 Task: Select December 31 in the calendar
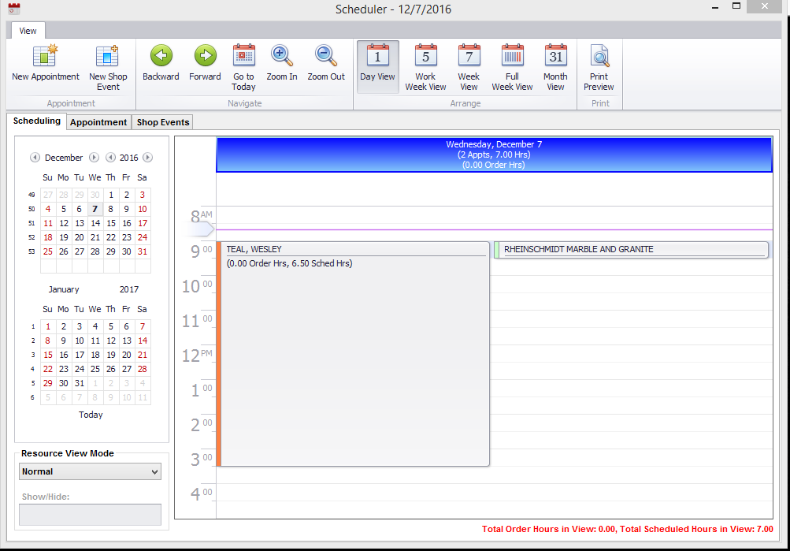143,251
